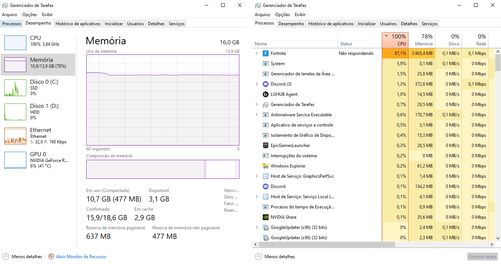Expand the Fortnite process row
The width and height of the screenshot is (501, 264).
pyautogui.click(x=257, y=53)
